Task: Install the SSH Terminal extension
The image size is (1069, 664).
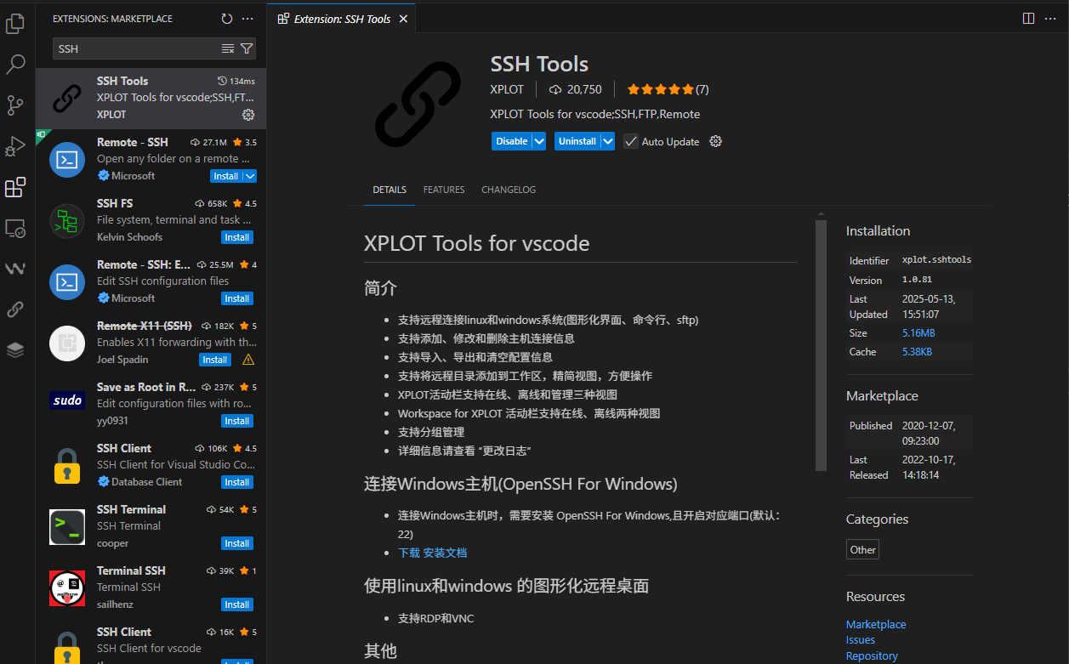Action: click(x=237, y=543)
